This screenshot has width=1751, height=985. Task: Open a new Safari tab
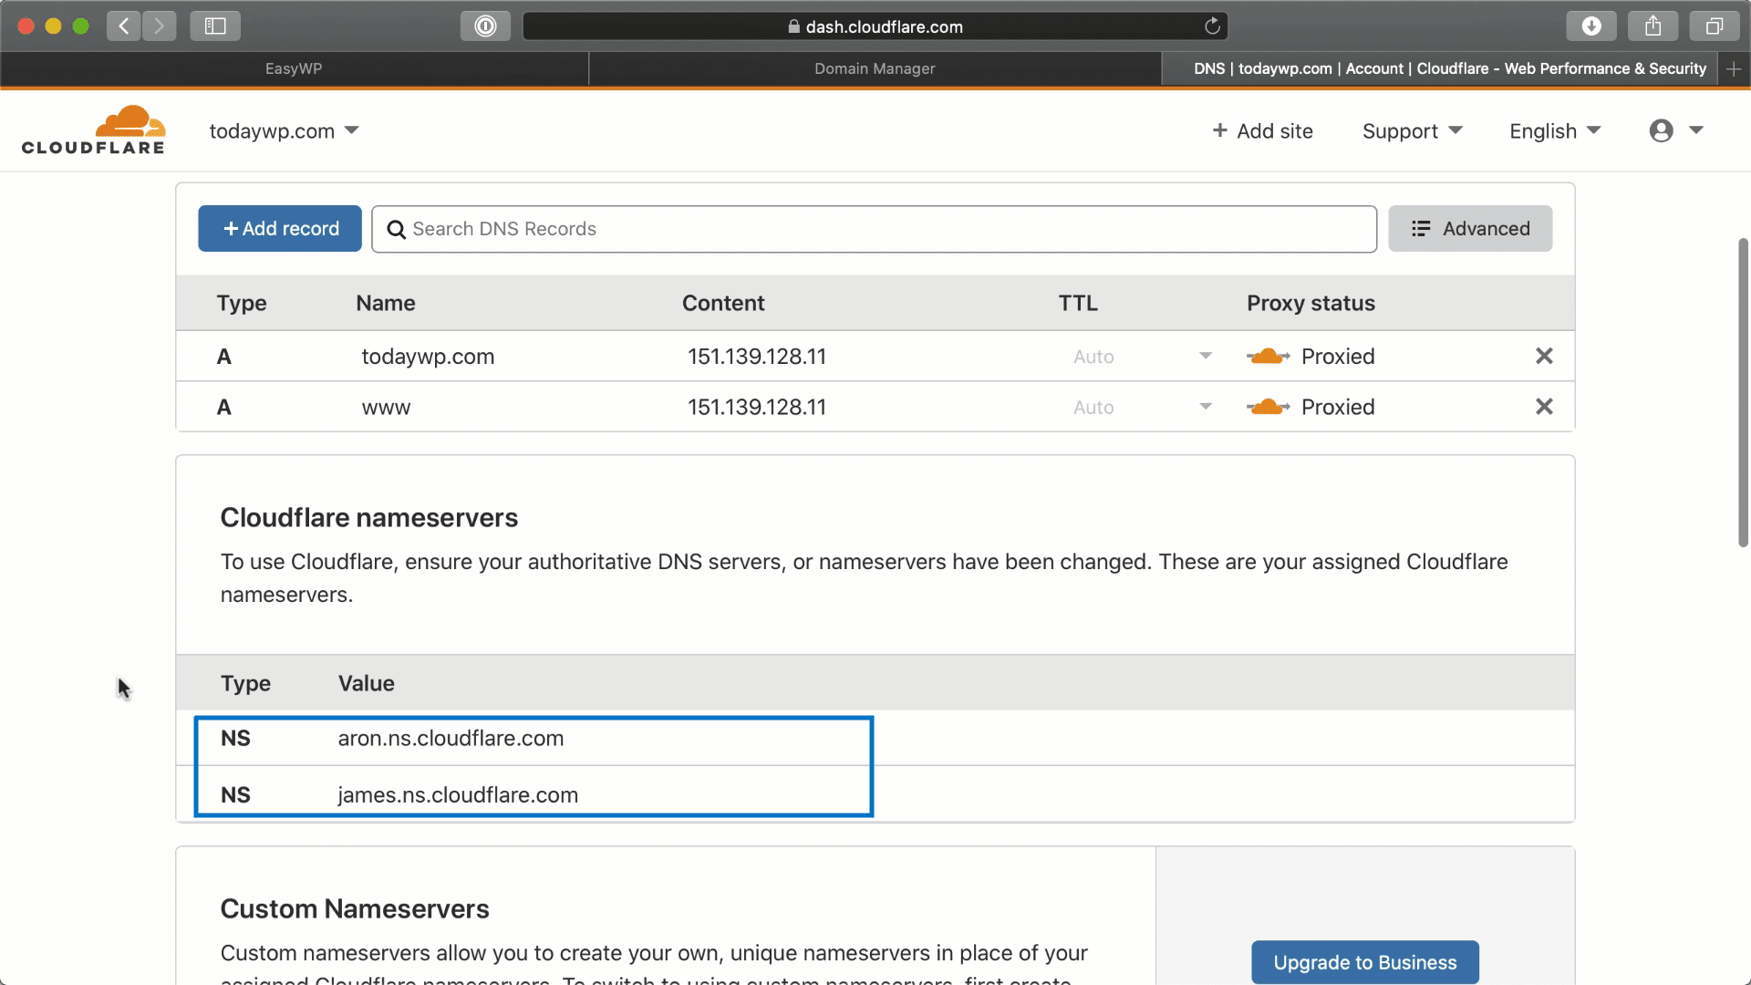(x=1735, y=68)
